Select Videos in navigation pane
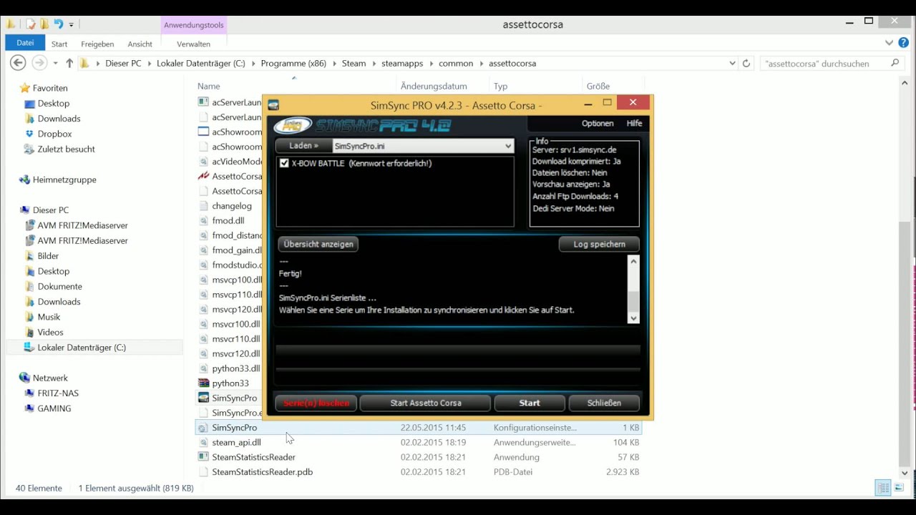The width and height of the screenshot is (916, 515). 50,332
